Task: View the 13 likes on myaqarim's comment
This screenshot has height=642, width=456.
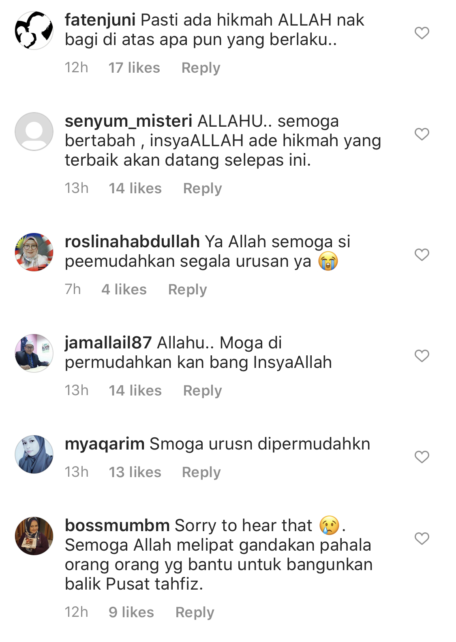Action: pyautogui.click(x=135, y=472)
